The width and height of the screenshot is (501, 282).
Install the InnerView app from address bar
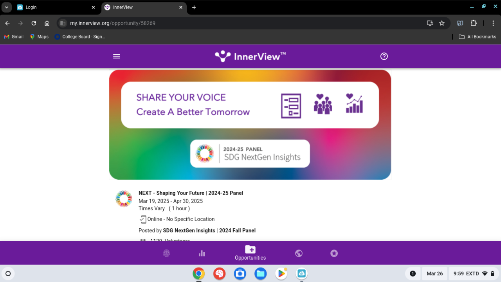(430, 23)
